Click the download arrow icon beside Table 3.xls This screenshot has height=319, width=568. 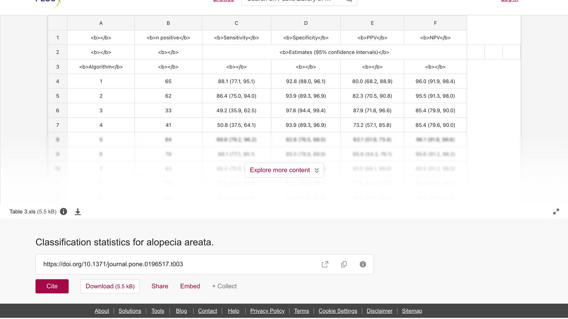pos(78,212)
